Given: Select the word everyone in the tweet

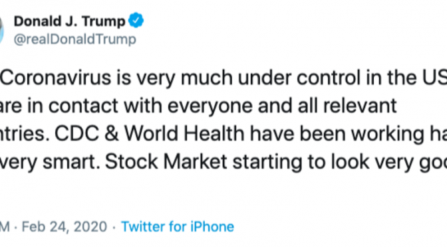Looking at the screenshot, I should (210, 106).
